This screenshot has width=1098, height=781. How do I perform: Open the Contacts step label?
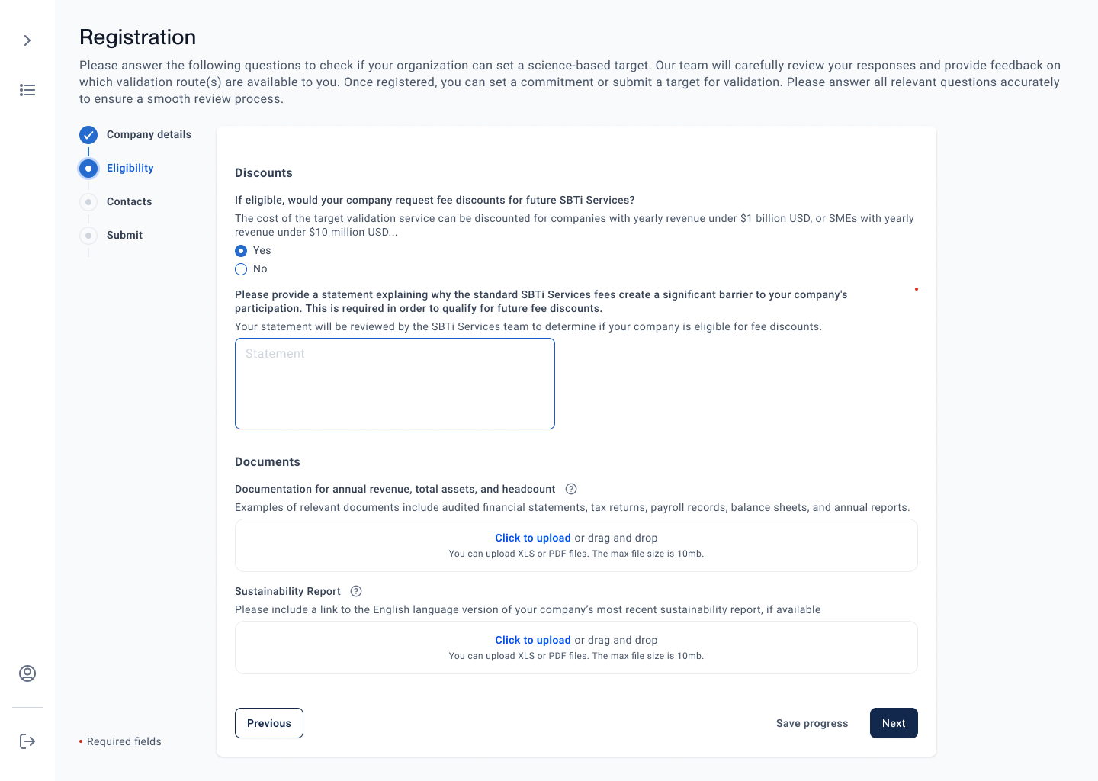click(129, 201)
